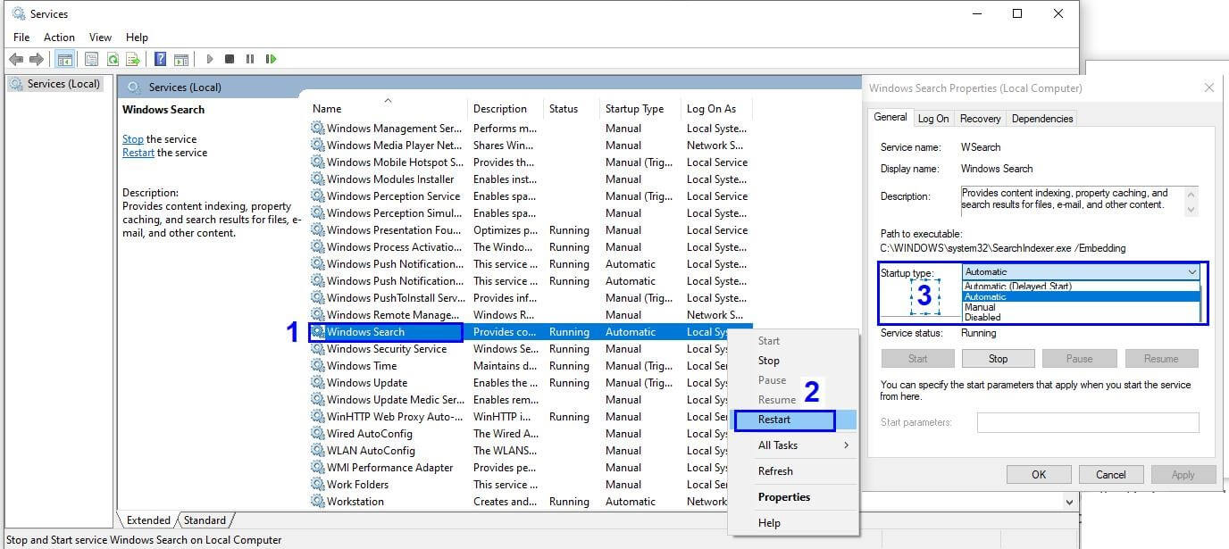This screenshot has width=1229, height=549.
Task: Choose Properties in the context menu
Action: point(794,497)
